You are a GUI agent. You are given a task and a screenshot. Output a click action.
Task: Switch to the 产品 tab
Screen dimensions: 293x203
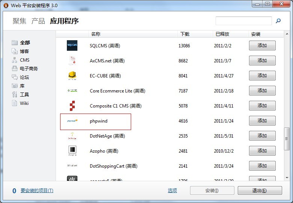(38, 21)
